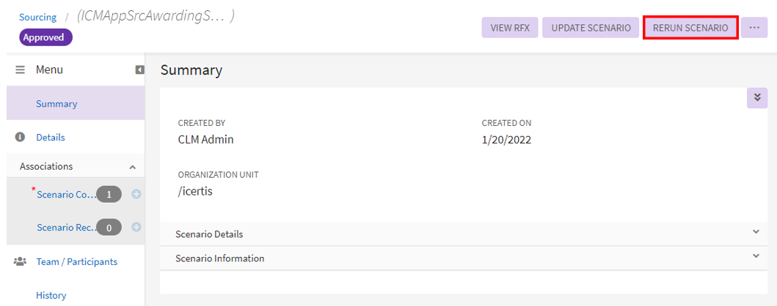Screen dimensions: 777x306
Task: Expand the Scenario Information section
Action: point(756,256)
